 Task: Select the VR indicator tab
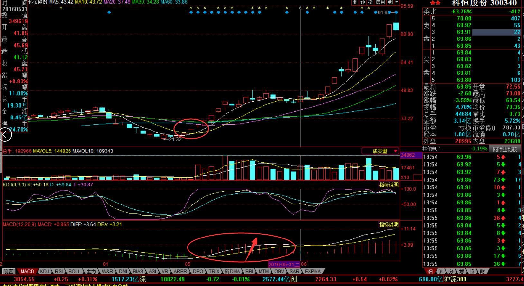(165, 271)
